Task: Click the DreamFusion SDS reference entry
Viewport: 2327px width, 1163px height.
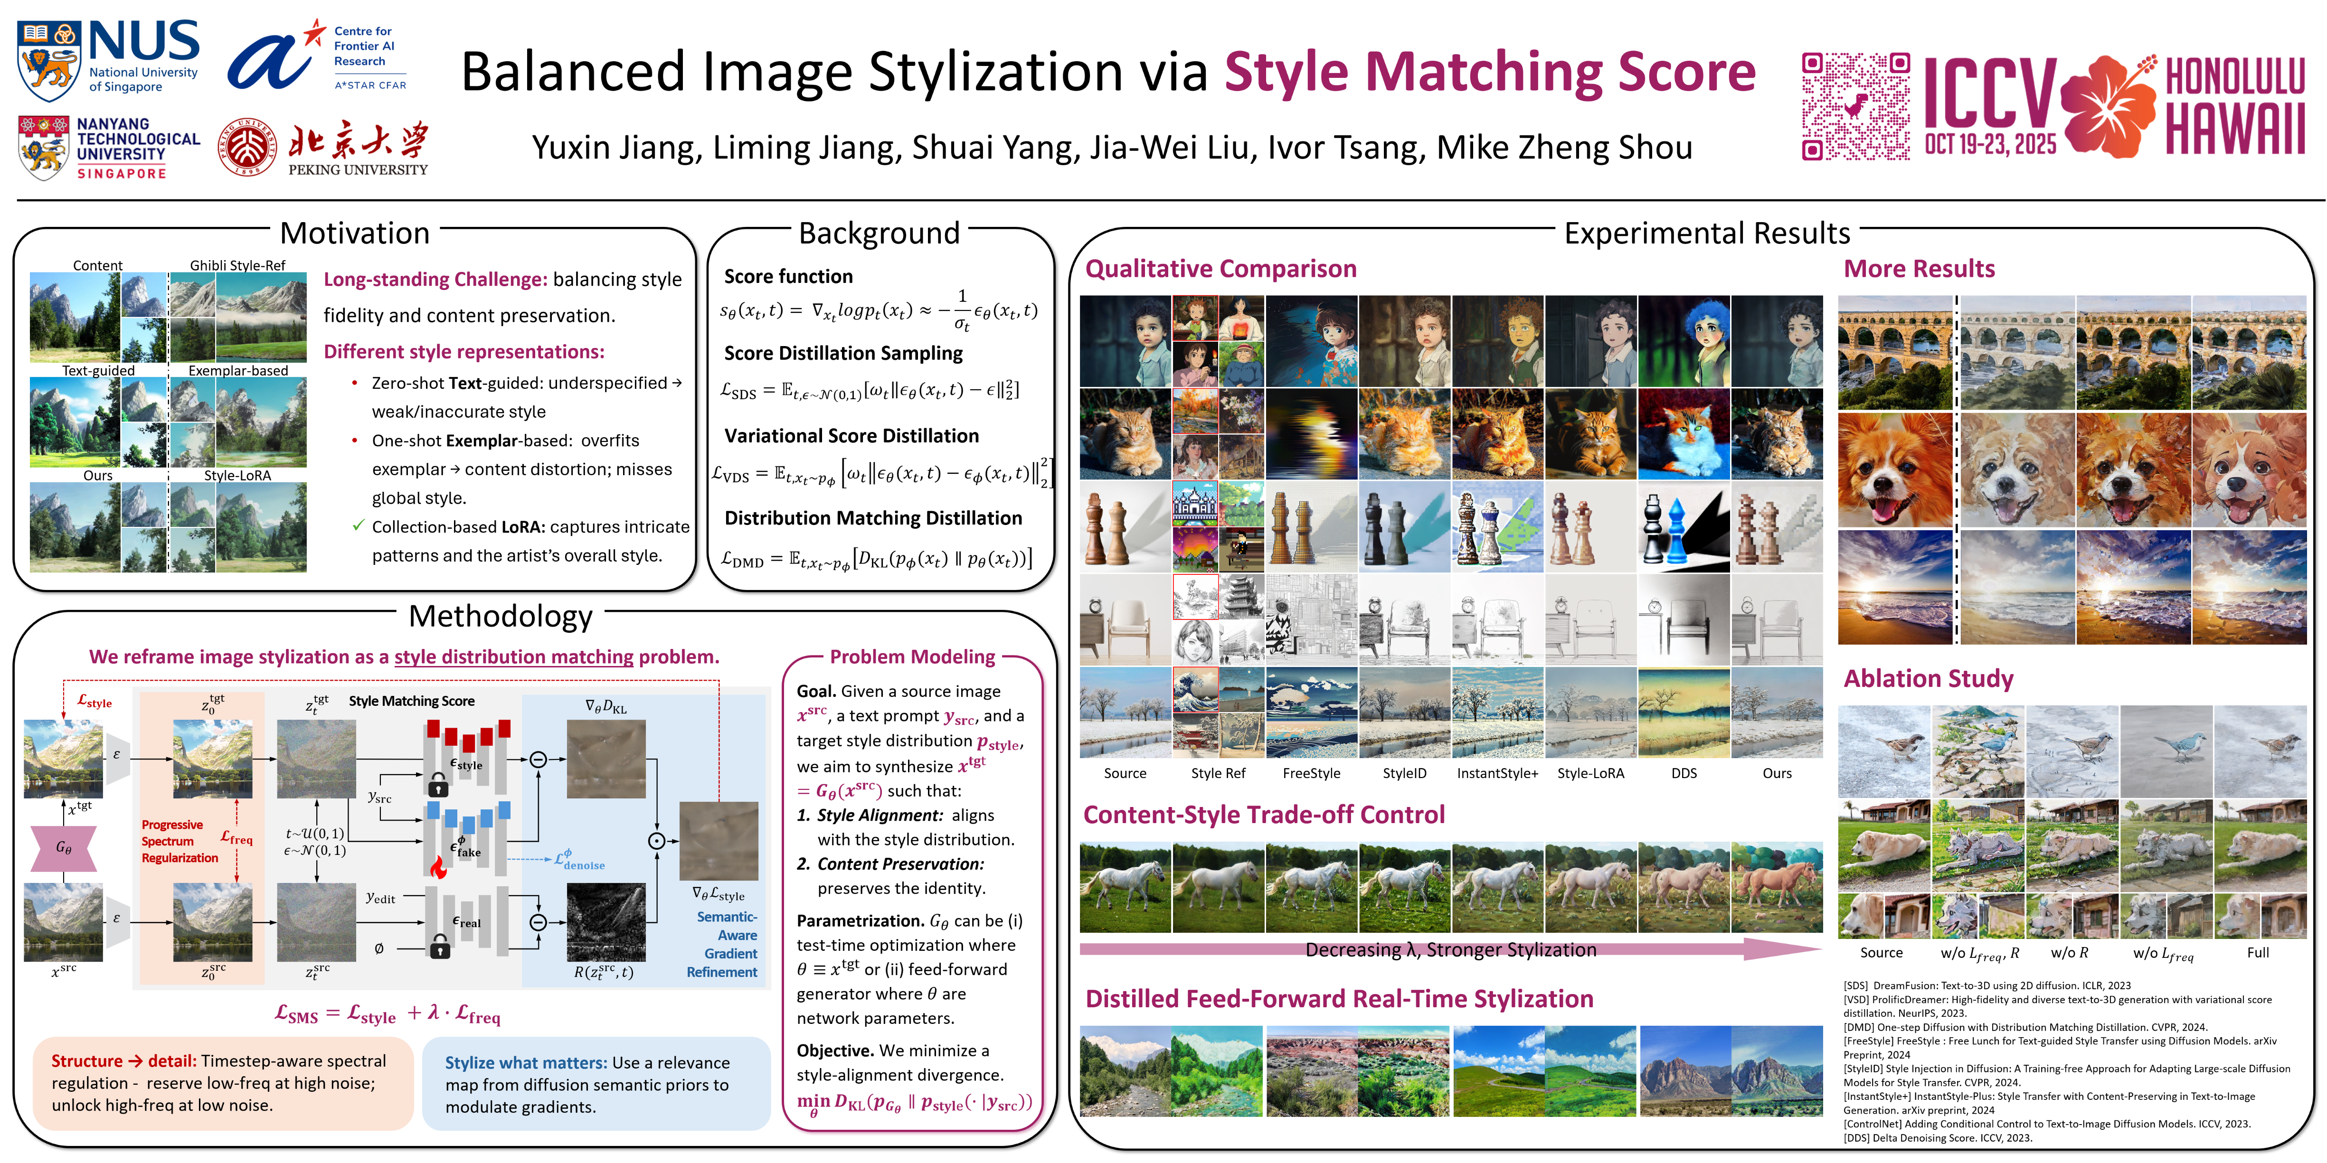Action: 1986,985
